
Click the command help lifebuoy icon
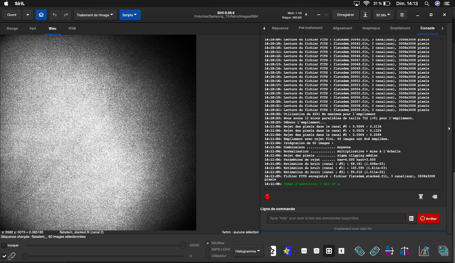point(411,218)
